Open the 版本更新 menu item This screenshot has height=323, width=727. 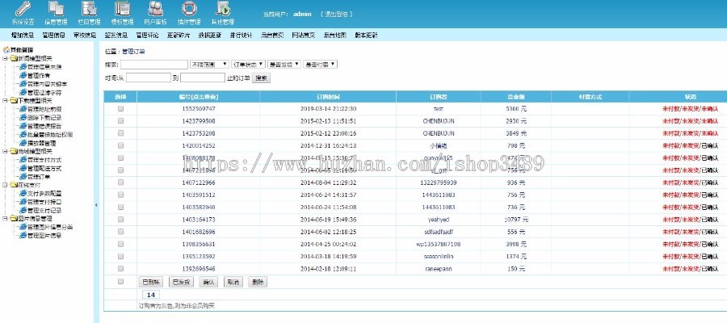[x=366, y=35]
